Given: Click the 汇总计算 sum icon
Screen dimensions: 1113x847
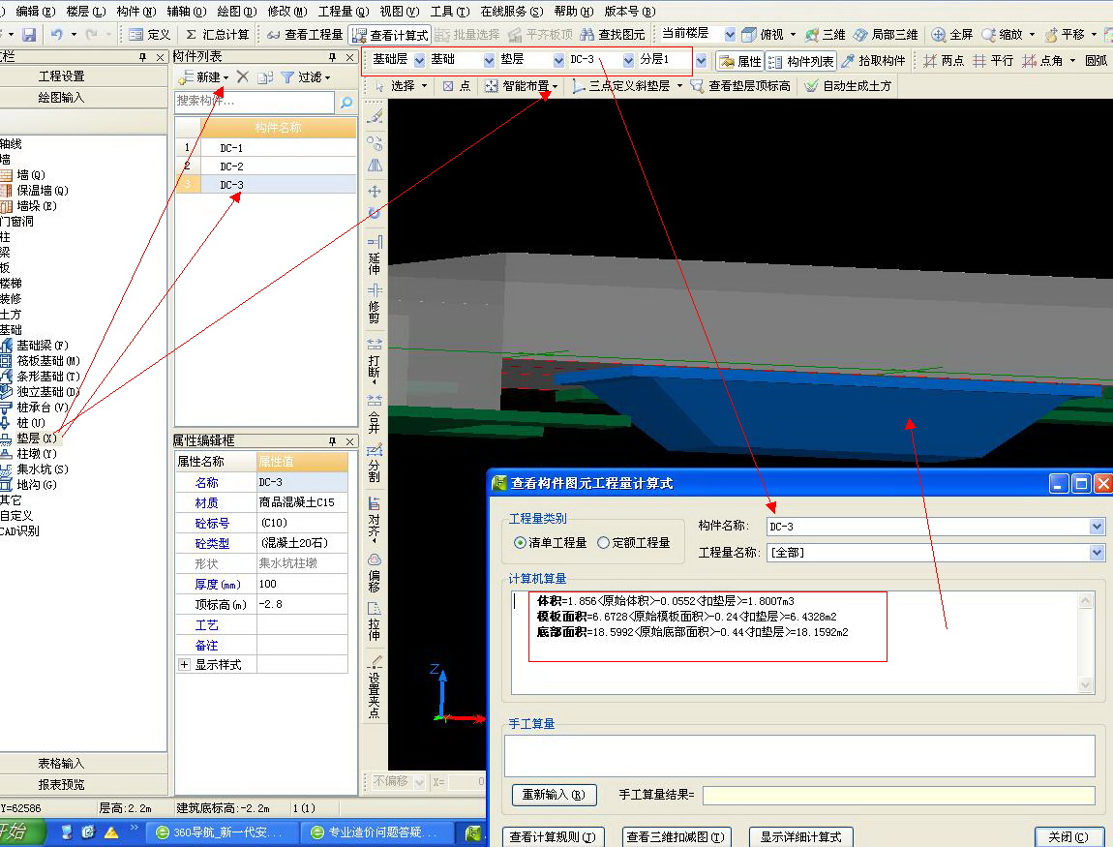Looking at the screenshot, I should click(x=191, y=35).
